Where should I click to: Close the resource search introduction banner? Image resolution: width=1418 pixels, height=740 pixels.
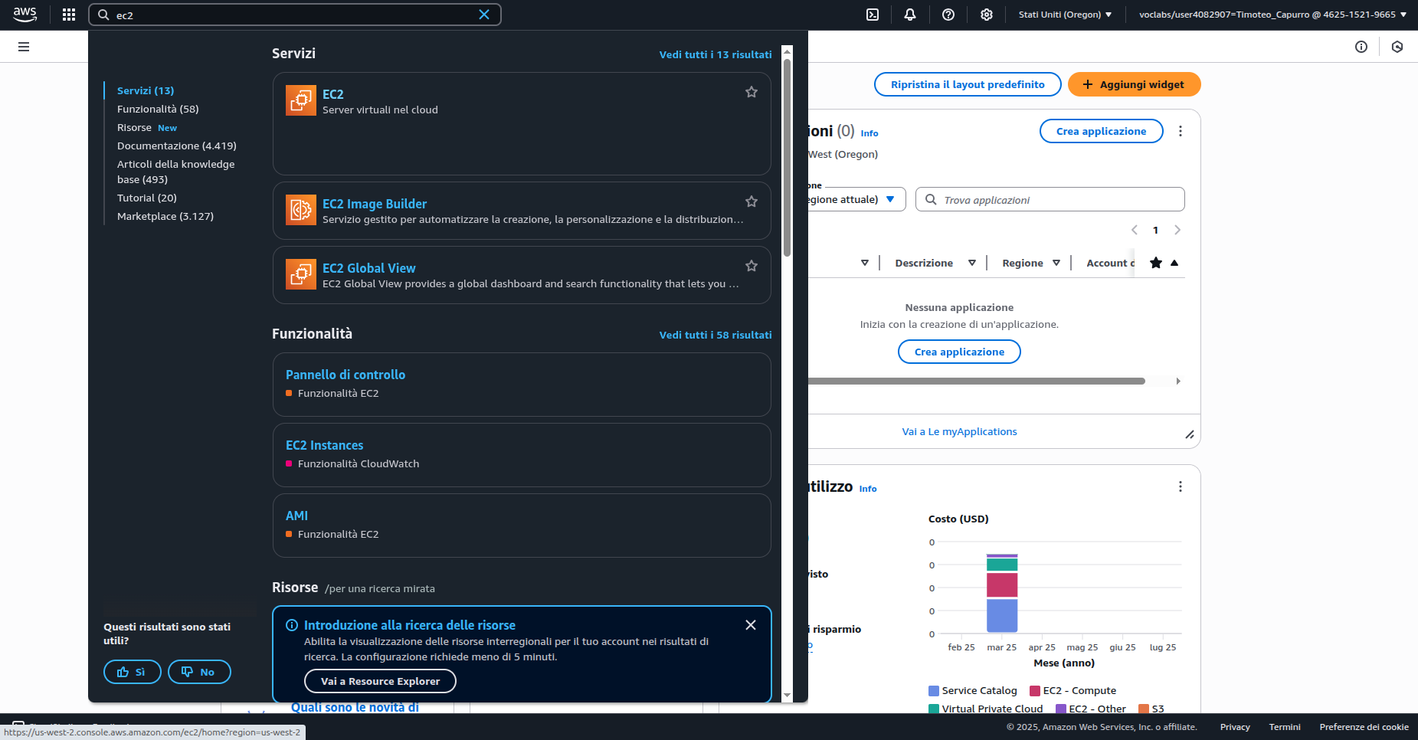point(751,625)
